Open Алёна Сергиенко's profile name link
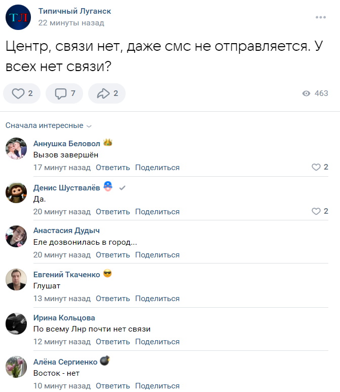Viewport: 340px width, 392px height. [64, 362]
